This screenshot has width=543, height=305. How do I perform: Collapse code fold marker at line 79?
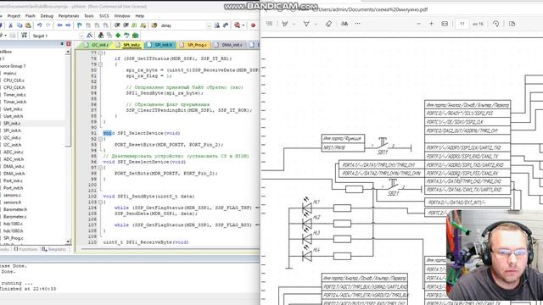(x=100, y=64)
